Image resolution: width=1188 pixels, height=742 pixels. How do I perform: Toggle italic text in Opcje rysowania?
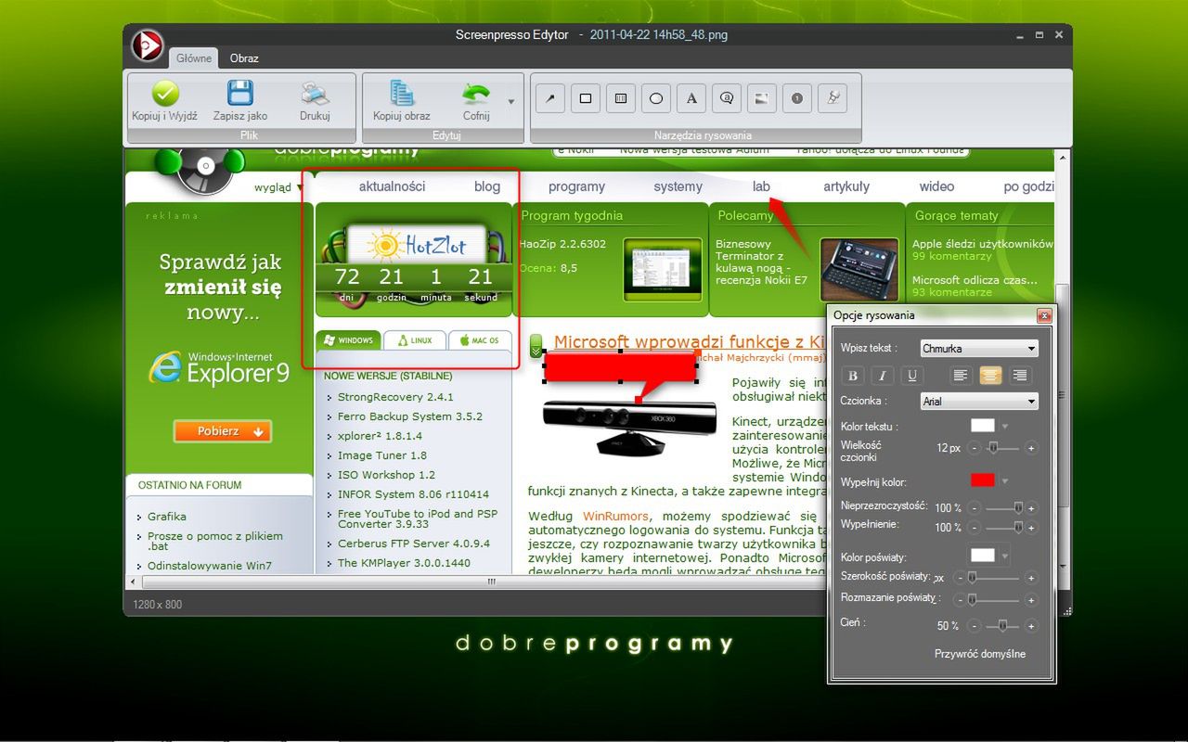coord(883,376)
